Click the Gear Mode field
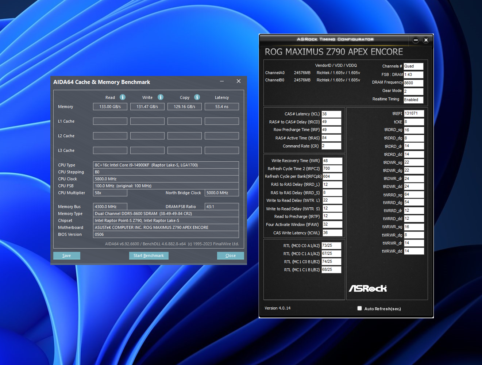The height and width of the screenshot is (365, 482). (x=413, y=92)
